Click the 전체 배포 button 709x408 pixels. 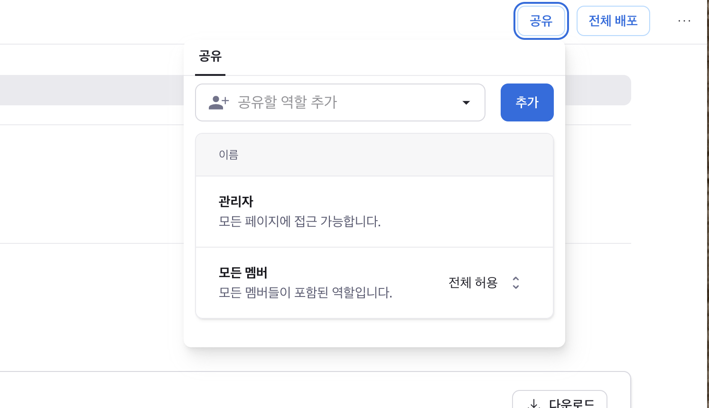pyautogui.click(x=613, y=21)
